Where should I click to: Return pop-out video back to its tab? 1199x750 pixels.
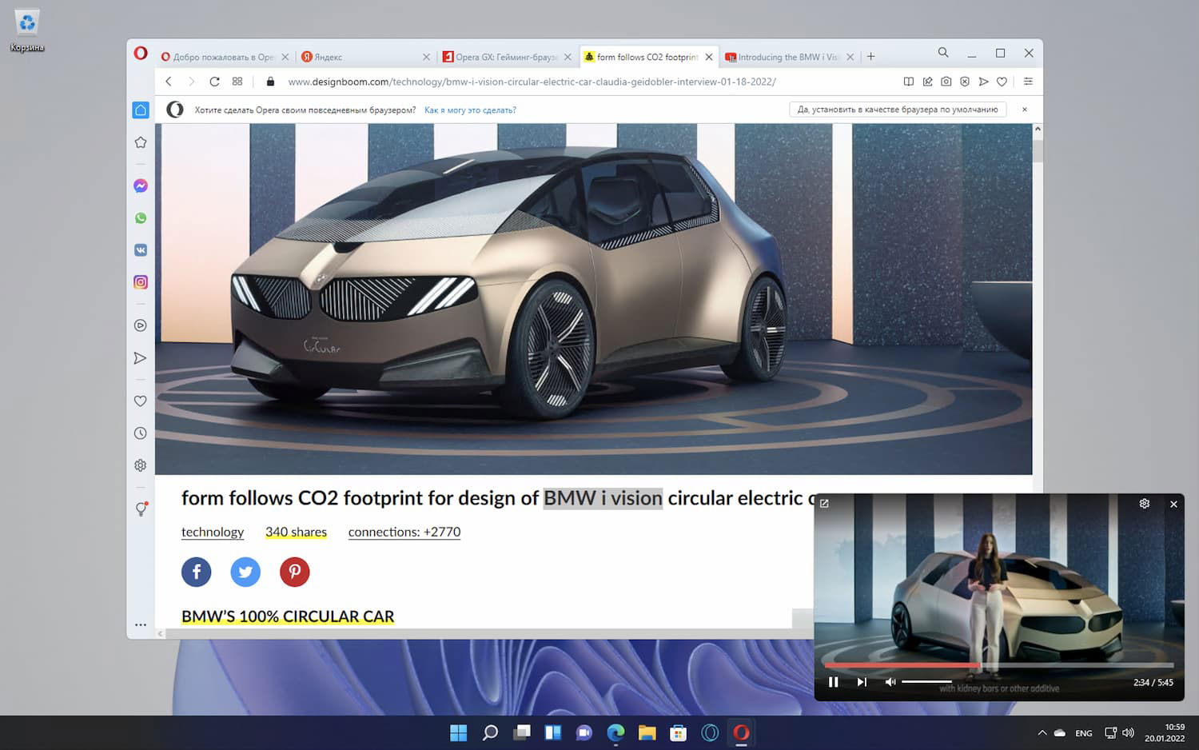click(824, 504)
